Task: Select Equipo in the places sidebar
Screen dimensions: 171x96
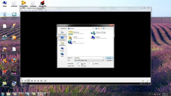Action: [62, 49]
